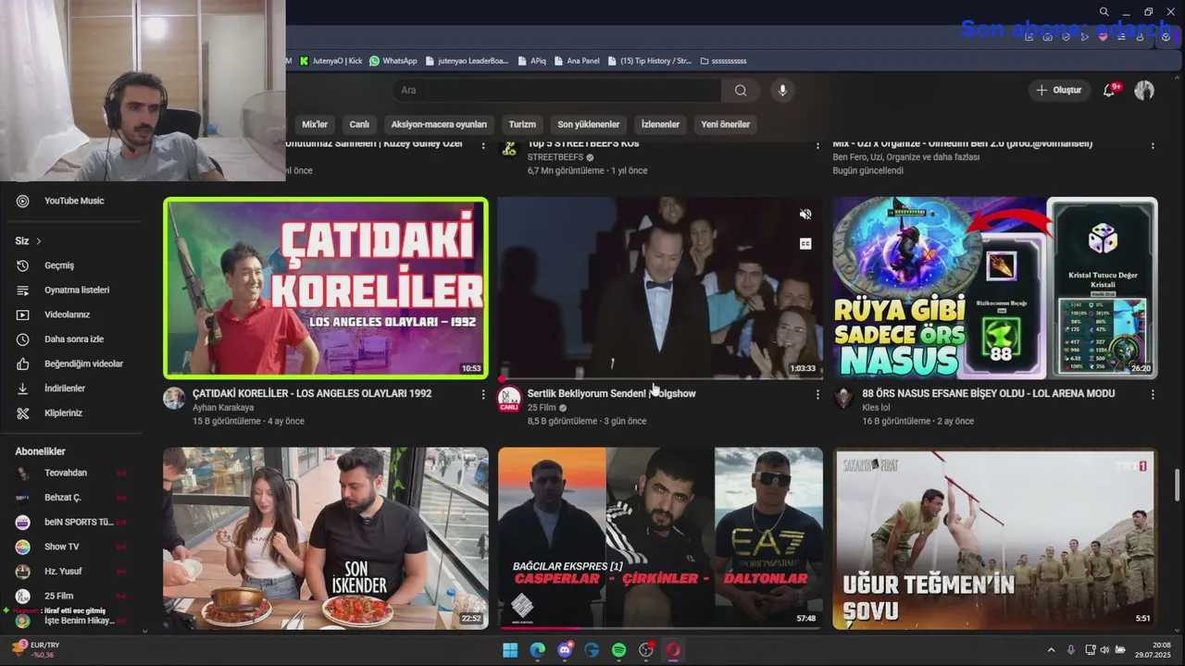This screenshot has width=1185, height=666.
Task: Select the Turizm filter chip
Action: [x=522, y=124]
